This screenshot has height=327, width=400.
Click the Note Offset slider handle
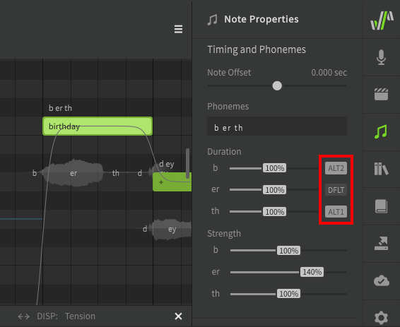point(277,85)
